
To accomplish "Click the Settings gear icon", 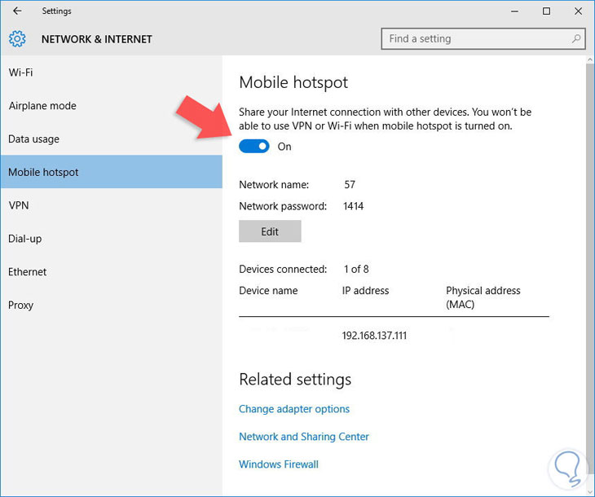I will pos(17,38).
